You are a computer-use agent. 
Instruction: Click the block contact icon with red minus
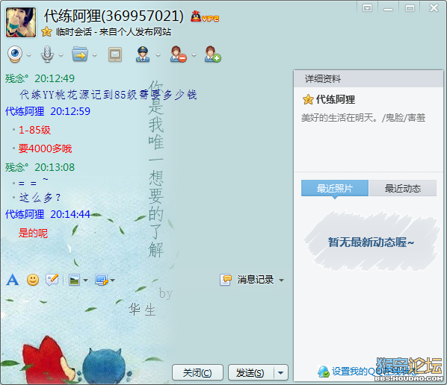click(178, 54)
